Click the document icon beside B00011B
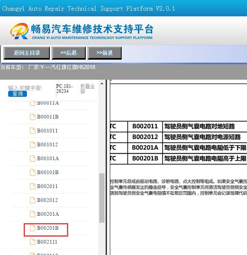The image size is (247, 255). (x=33, y=117)
